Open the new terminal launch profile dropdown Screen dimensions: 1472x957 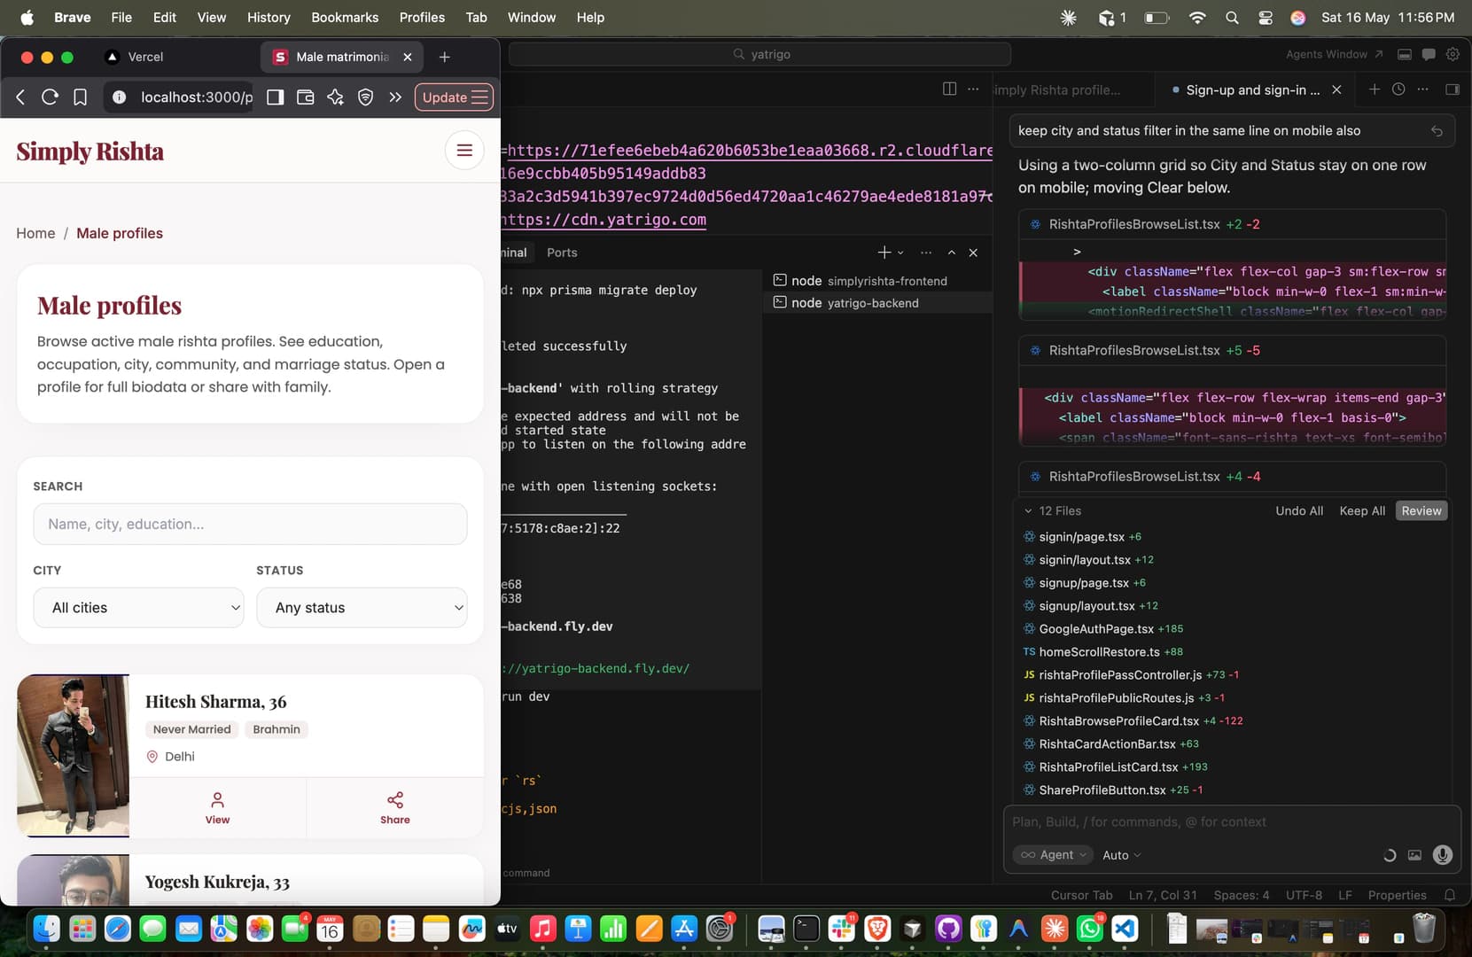900,253
